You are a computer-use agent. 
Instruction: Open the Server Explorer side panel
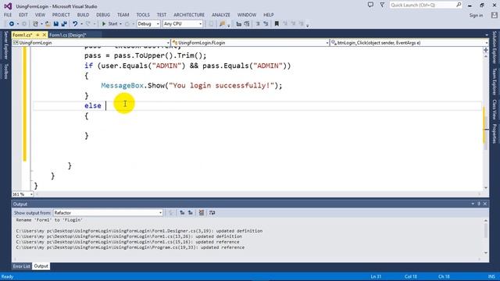[5, 45]
